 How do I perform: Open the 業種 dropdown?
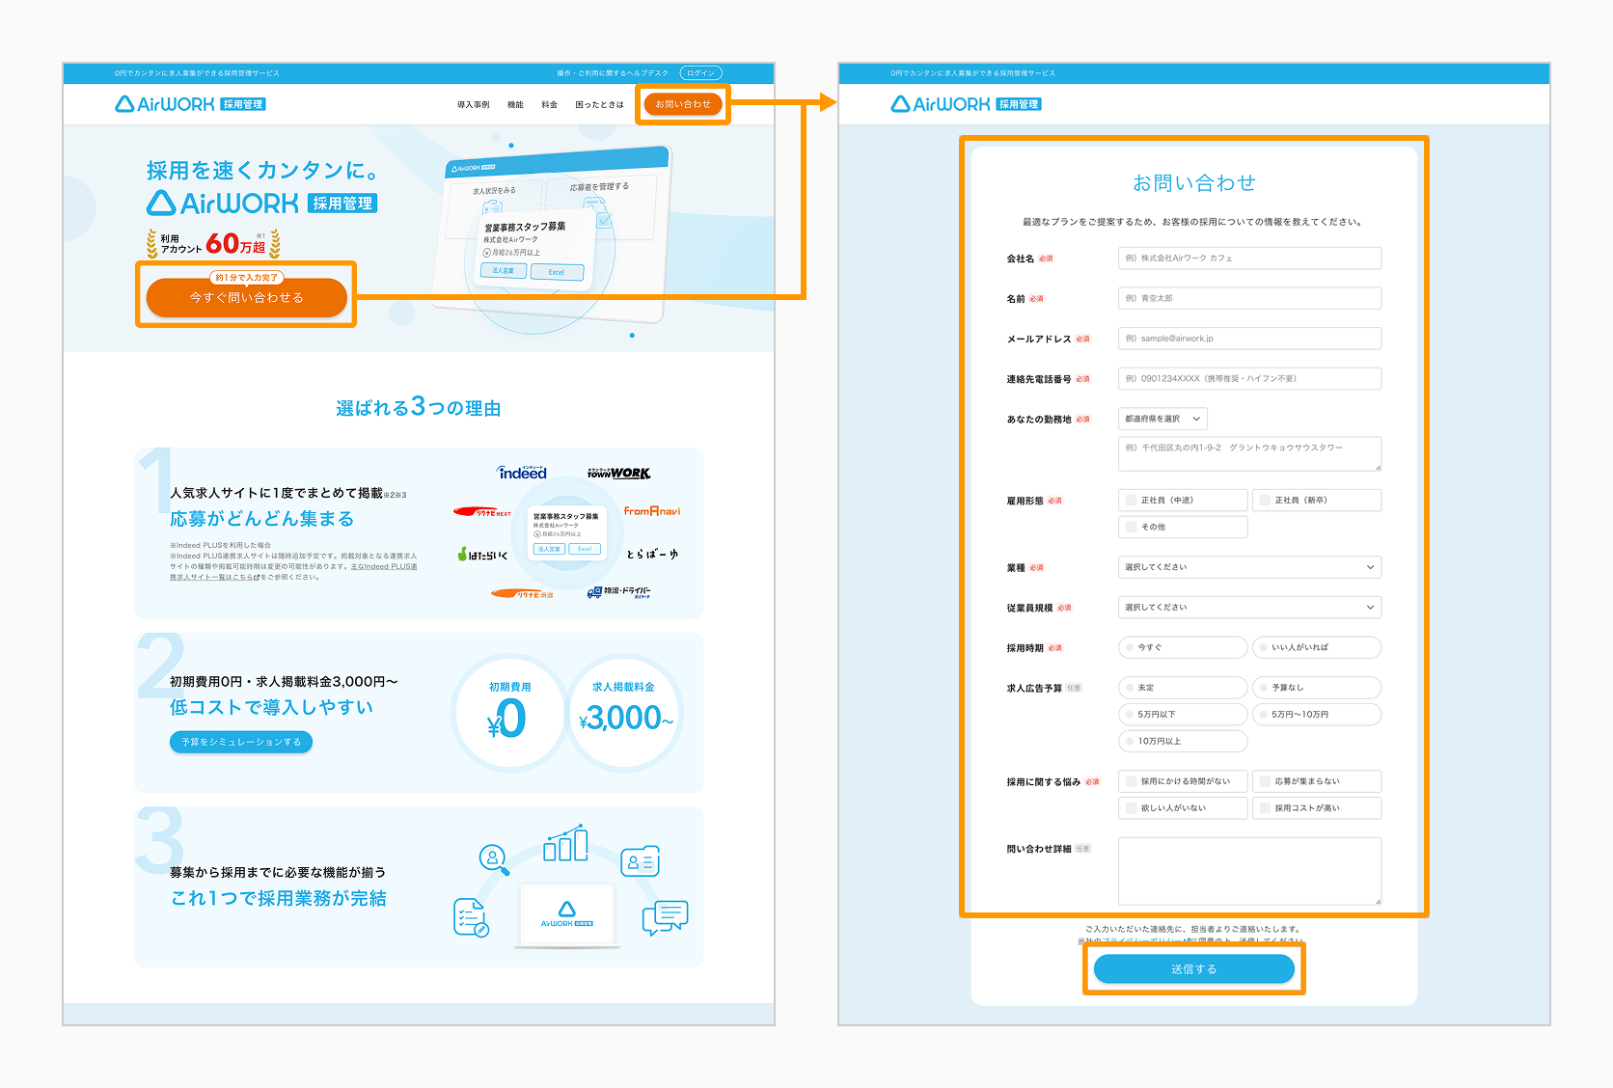click(1249, 567)
